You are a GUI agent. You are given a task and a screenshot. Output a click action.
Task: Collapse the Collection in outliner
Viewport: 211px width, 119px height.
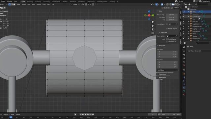(186, 9)
